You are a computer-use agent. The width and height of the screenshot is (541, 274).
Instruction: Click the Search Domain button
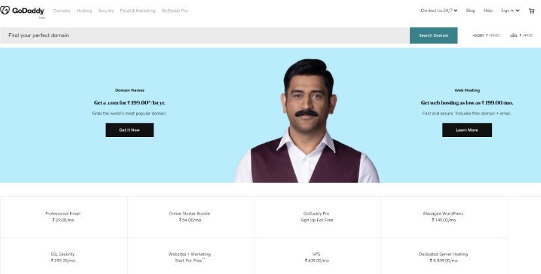(x=434, y=35)
